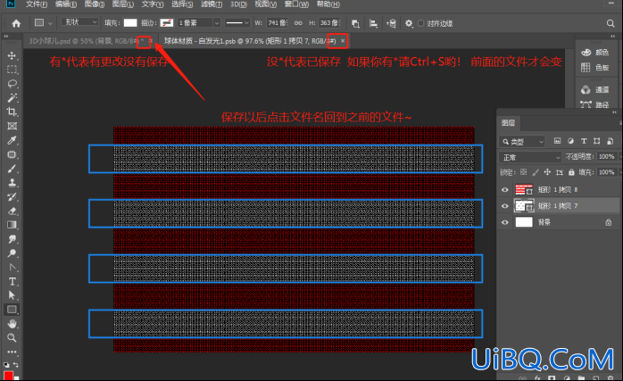Open path operations icon in options bar
Viewport: 623px width, 381px height.
[x=355, y=23]
